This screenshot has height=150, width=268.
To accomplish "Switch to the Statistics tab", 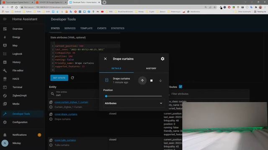I will (118, 28).
